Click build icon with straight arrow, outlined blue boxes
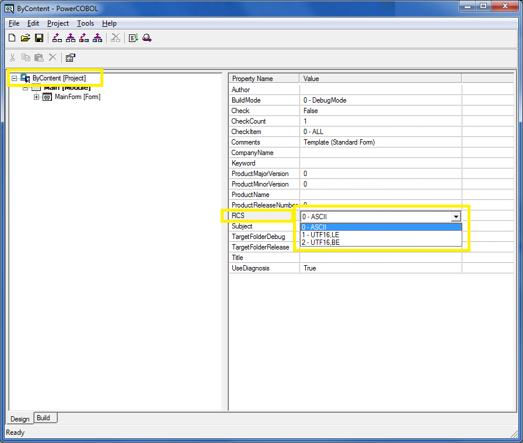Viewport: 523px width, 443px height. (x=71, y=38)
